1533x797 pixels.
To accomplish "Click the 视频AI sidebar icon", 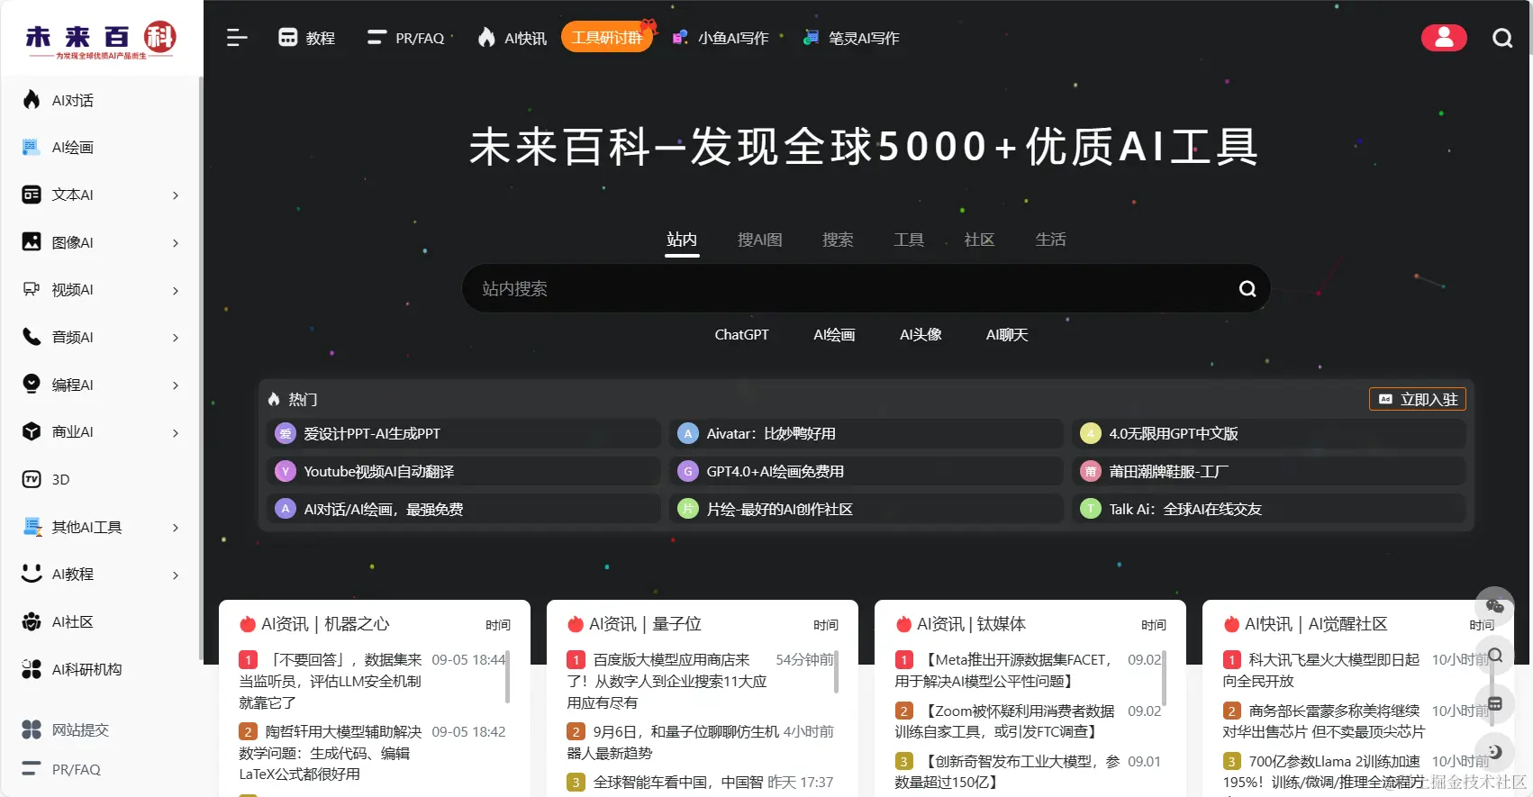I will 32,289.
